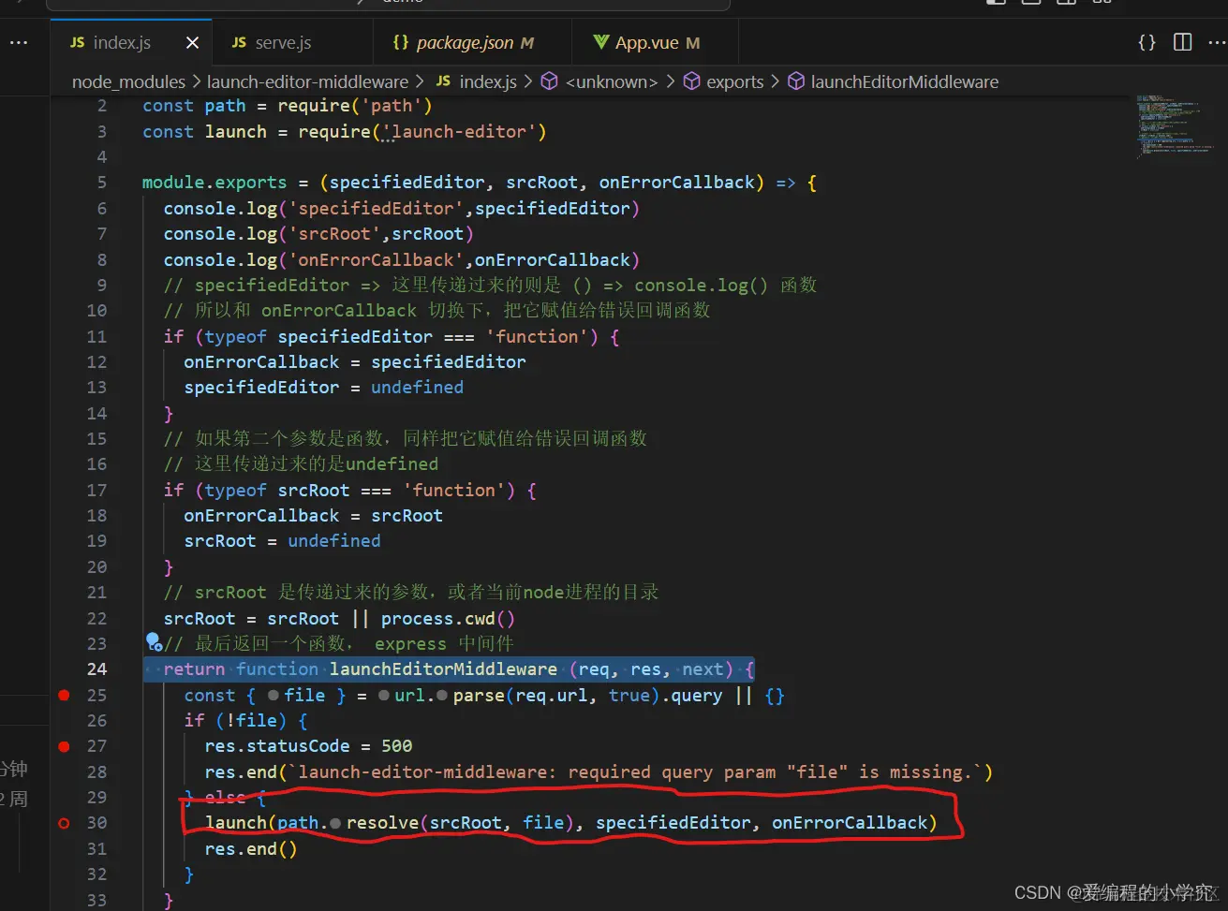Click line number 33 in the gutter

pyautogui.click(x=96, y=900)
